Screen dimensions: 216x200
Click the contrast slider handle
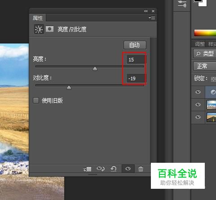[69, 87]
